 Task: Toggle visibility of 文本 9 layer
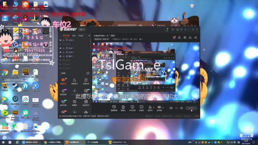[60, 40]
